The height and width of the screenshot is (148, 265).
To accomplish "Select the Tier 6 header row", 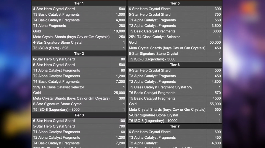I will (175, 65).
